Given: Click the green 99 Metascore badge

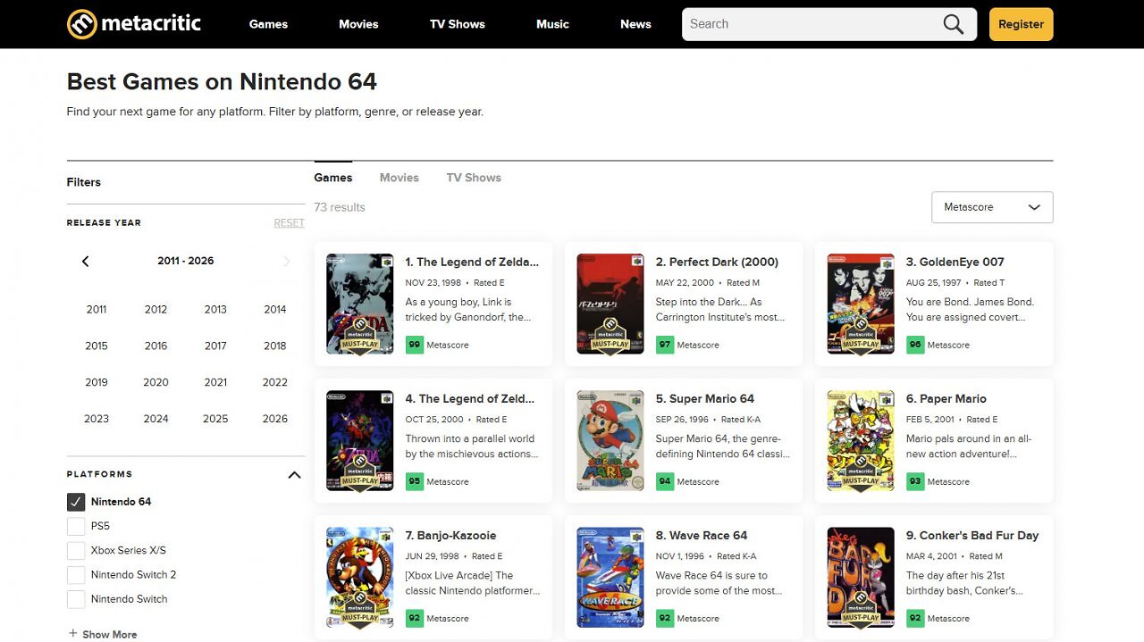Looking at the screenshot, I should 414,345.
